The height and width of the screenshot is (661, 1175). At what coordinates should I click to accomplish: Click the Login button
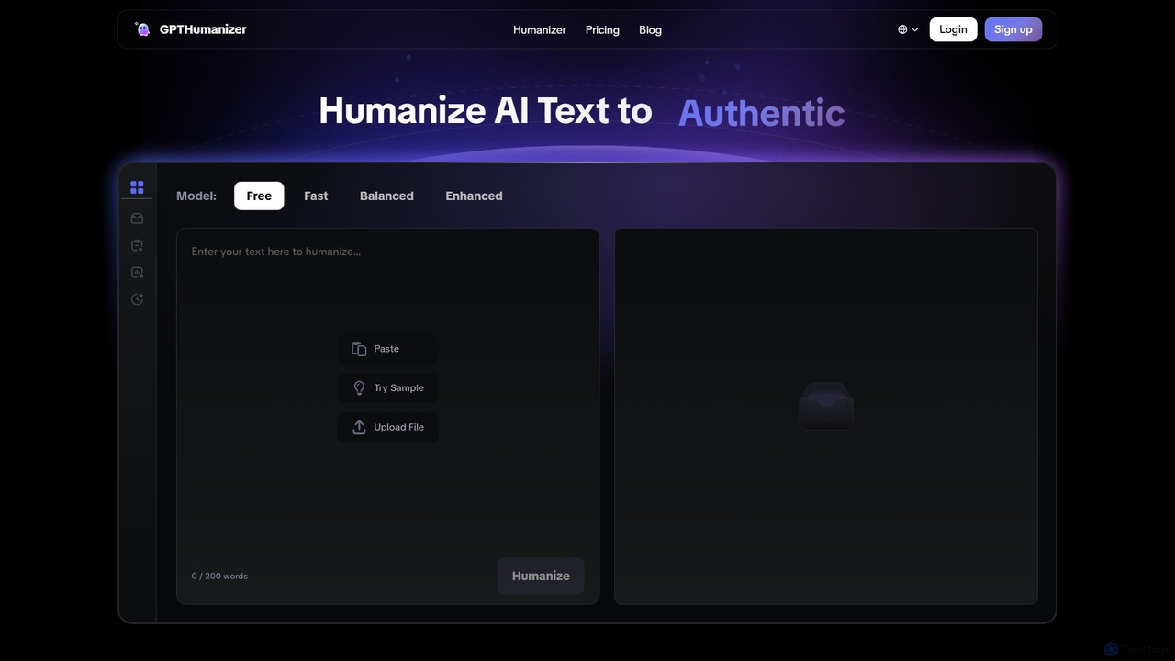[x=953, y=29]
